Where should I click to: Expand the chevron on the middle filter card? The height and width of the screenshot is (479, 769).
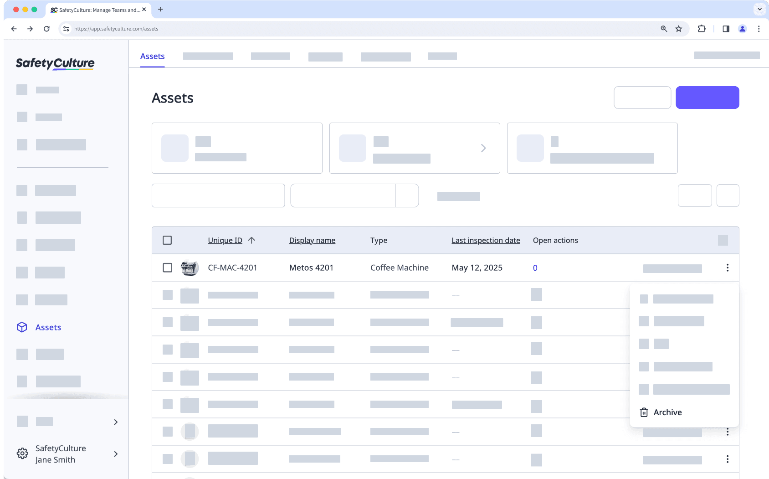point(483,148)
